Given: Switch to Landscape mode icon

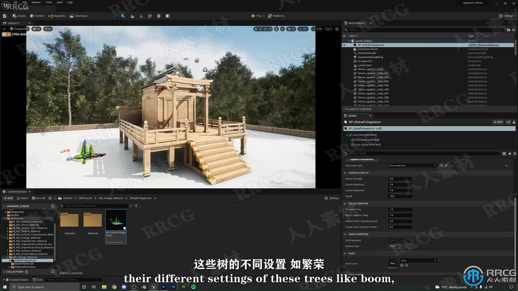Looking at the screenshot, I should [x=132, y=16].
